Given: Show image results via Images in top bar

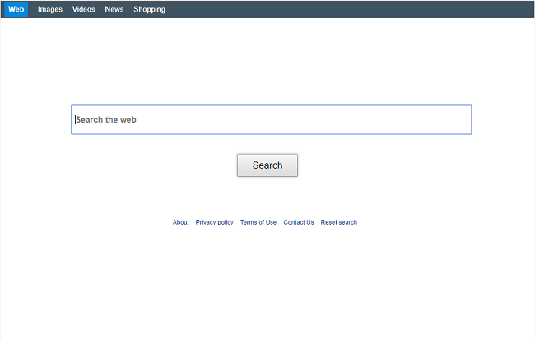Looking at the screenshot, I should coord(50,10).
